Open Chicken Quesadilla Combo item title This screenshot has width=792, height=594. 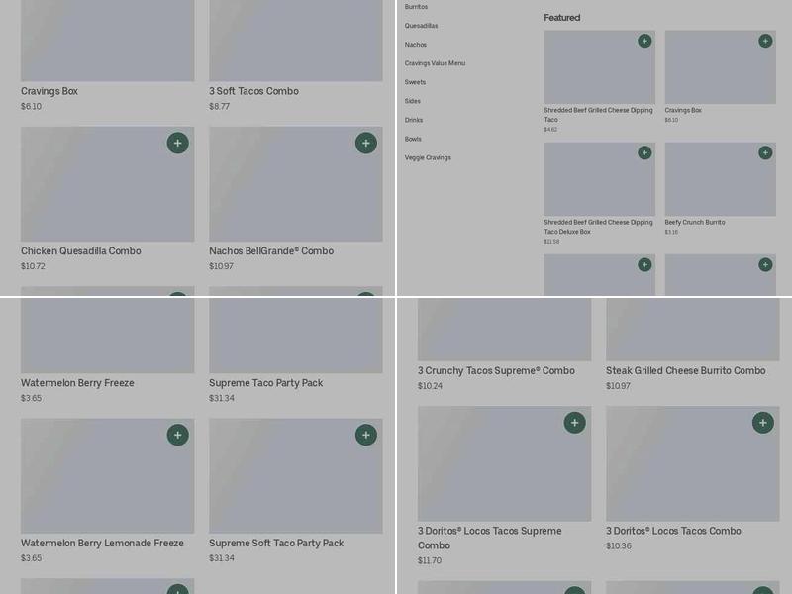click(81, 251)
